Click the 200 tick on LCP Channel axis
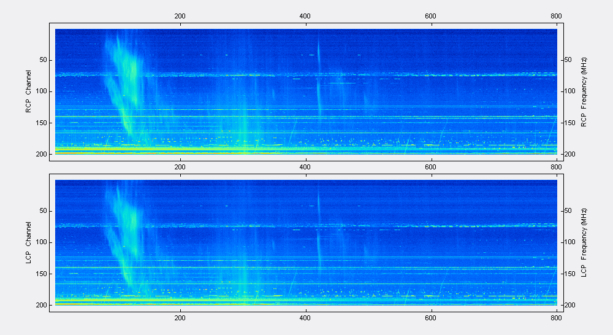The image size is (613, 335). [42, 305]
